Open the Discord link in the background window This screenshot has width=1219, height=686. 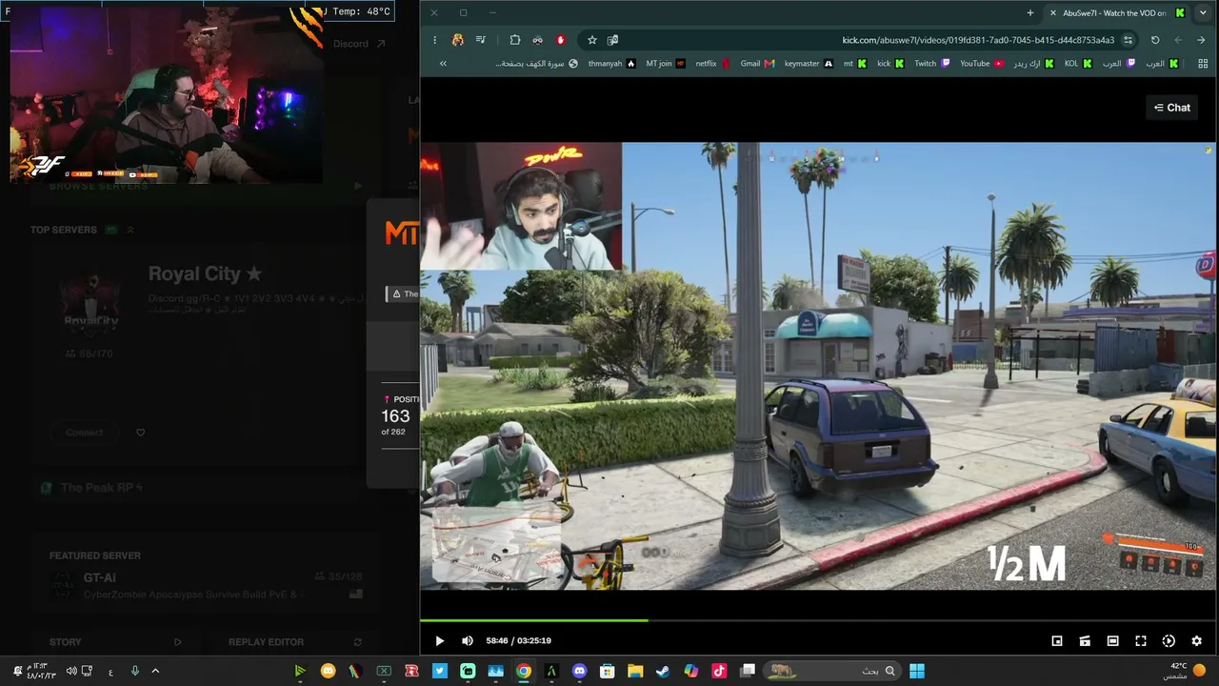359,44
